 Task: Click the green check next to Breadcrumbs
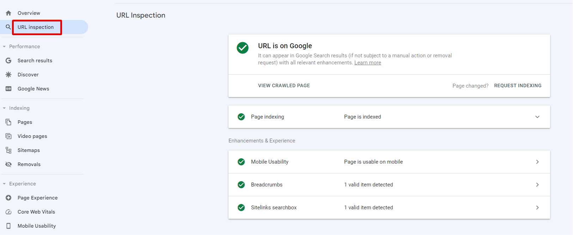(241, 185)
